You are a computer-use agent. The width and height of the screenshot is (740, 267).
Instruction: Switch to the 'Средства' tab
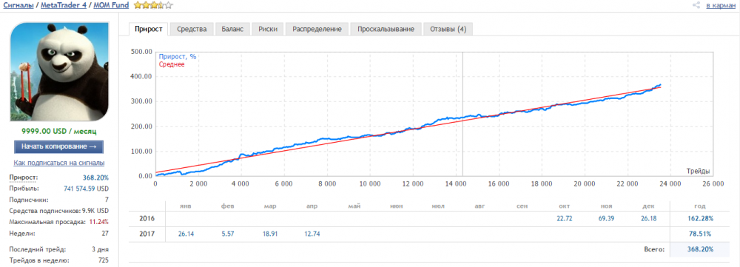point(192,29)
